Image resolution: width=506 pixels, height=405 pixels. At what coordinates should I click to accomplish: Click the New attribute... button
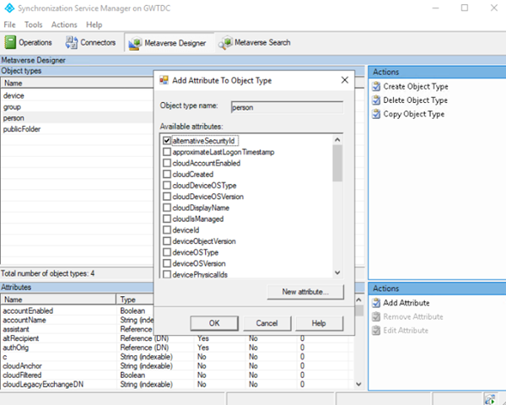click(304, 292)
